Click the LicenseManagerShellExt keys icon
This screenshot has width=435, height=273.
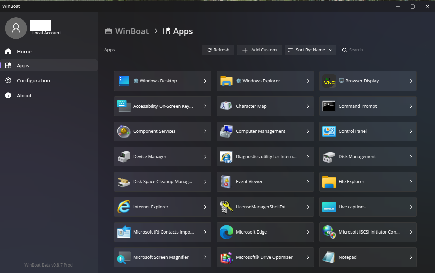click(x=227, y=207)
